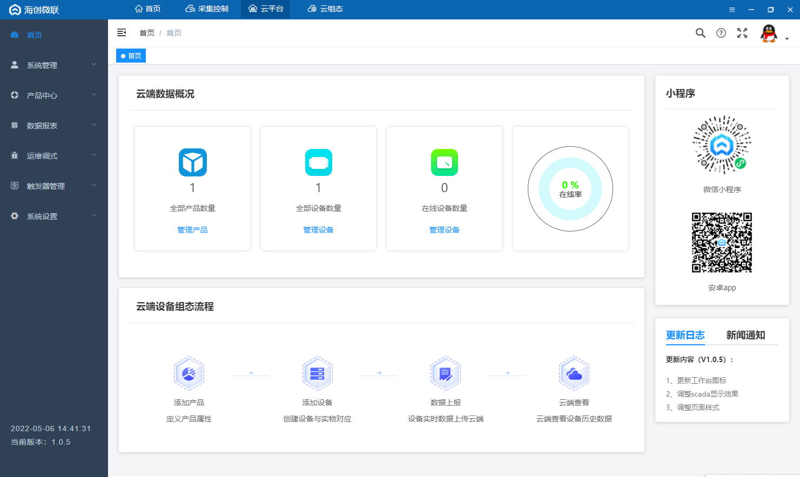Image resolution: width=800 pixels, height=477 pixels.
Task: Open the dropdown arrow next to avatar
Action: (x=787, y=39)
